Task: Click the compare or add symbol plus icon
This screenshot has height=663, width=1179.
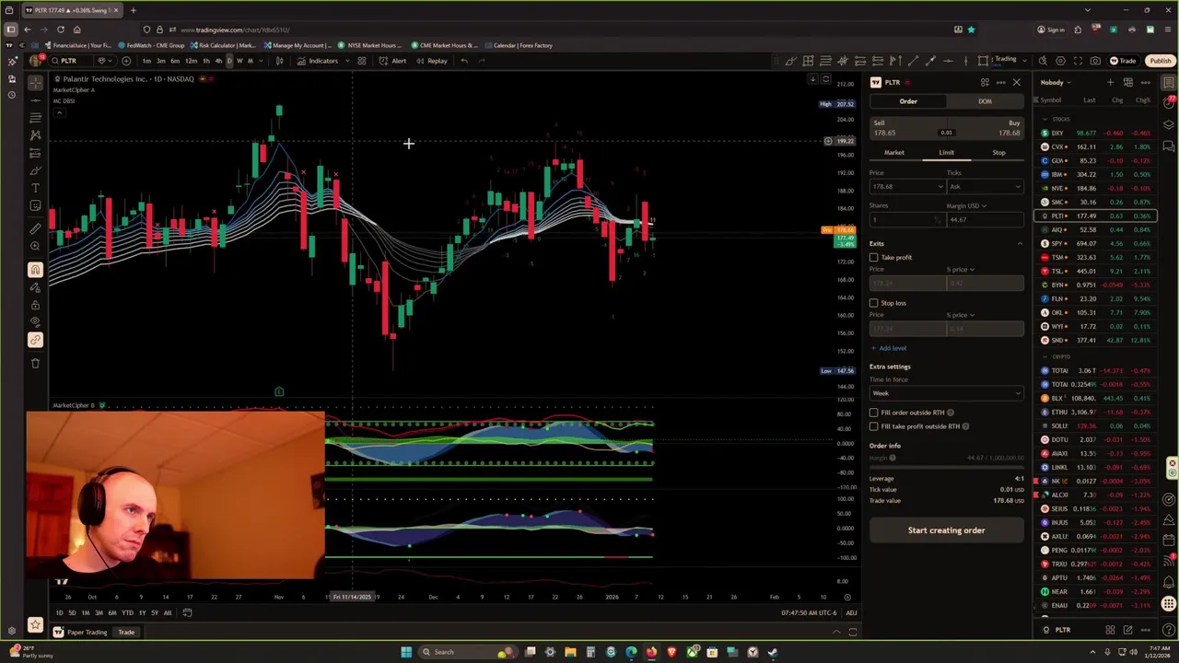Action: pos(126,61)
